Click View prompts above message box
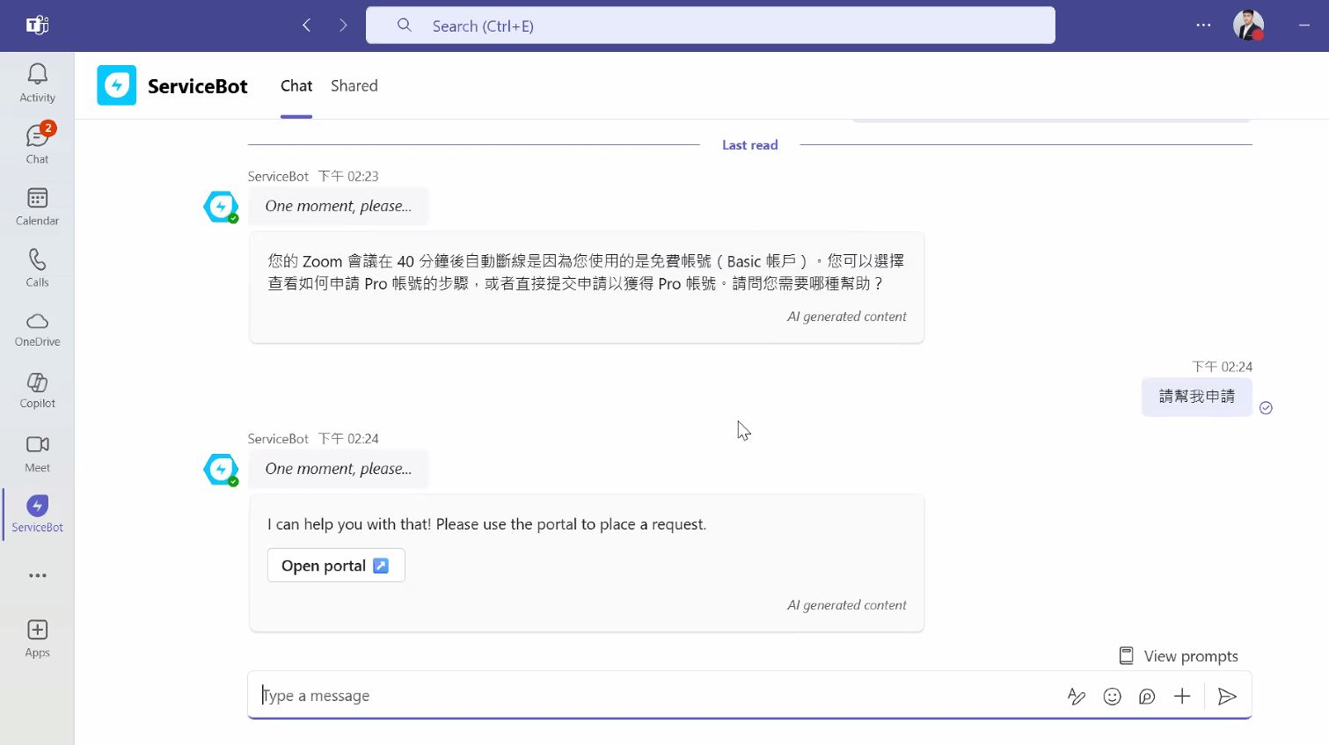 (1178, 656)
